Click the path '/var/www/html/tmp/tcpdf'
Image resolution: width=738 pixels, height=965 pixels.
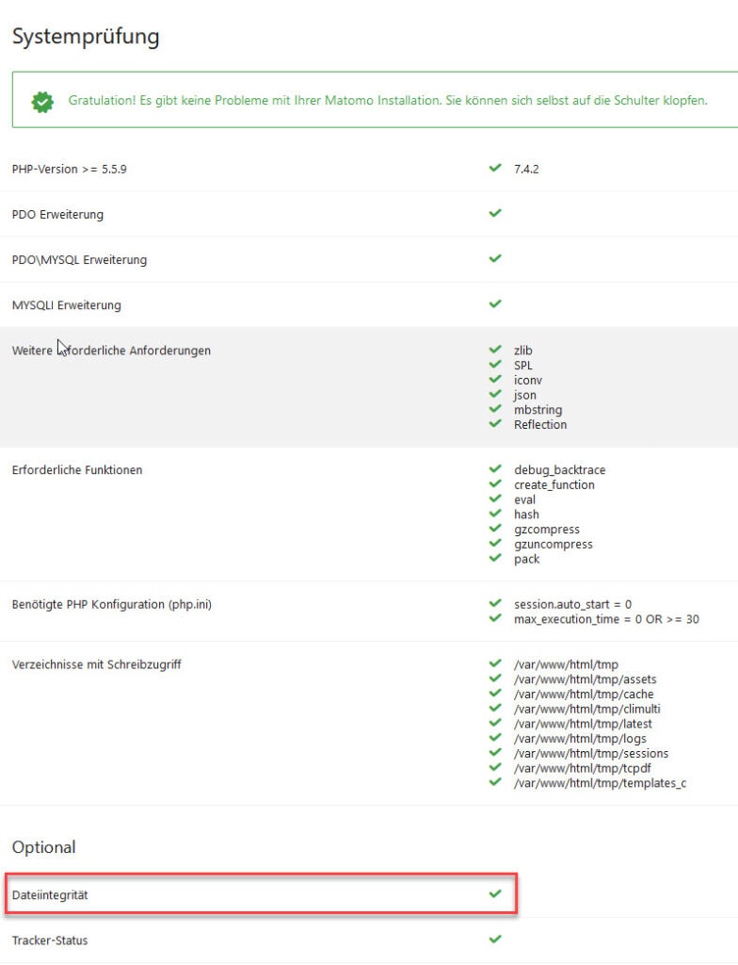(583, 769)
